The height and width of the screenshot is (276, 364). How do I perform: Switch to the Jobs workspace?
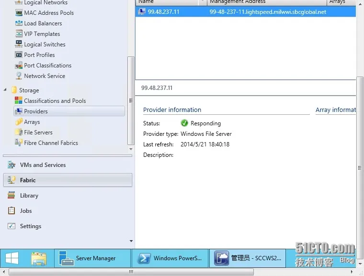click(68, 210)
